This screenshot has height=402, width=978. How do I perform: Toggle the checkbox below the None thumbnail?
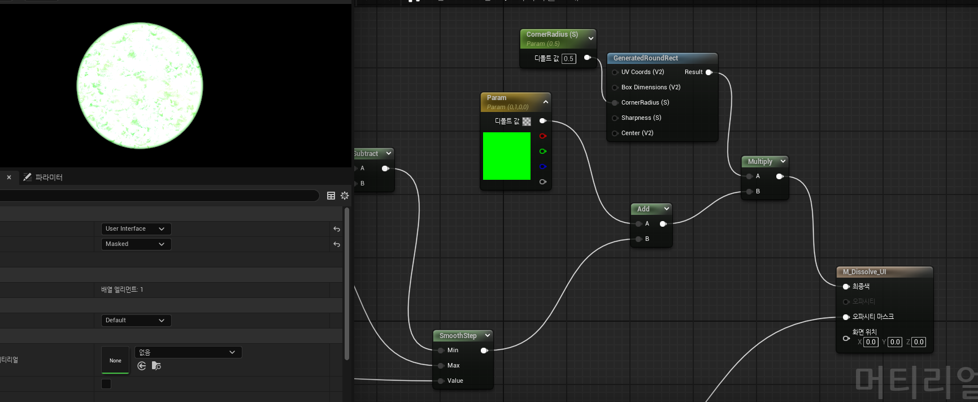106,384
